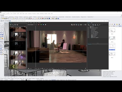This screenshot has width=122, height=92.
Task: Click the green channel button in frame buffer
Action: tap(41, 25)
